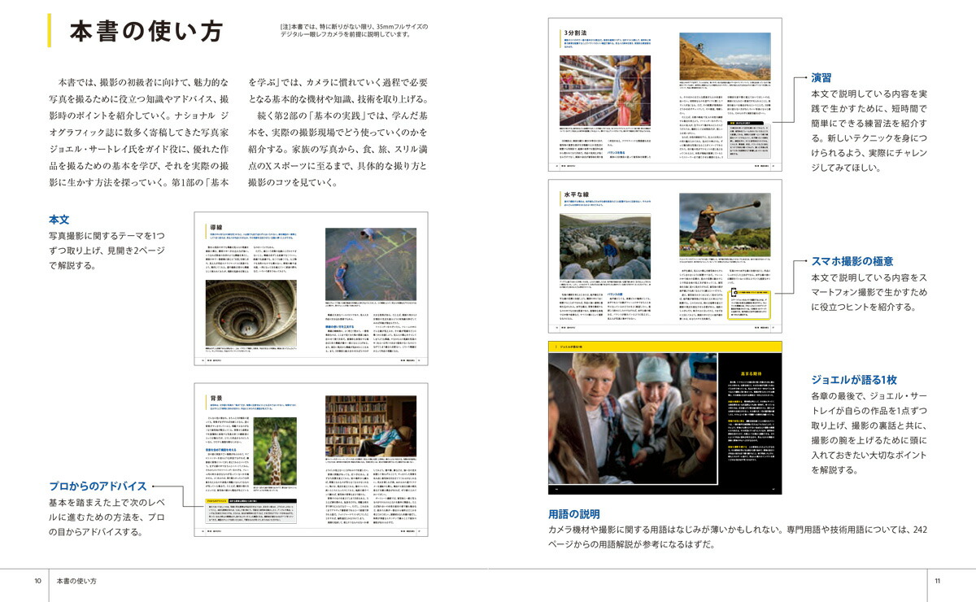Image resolution: width=976 pixels, height=602 pixels.
Task: Select the yellow bar beside the title
Action: point(50,30)
